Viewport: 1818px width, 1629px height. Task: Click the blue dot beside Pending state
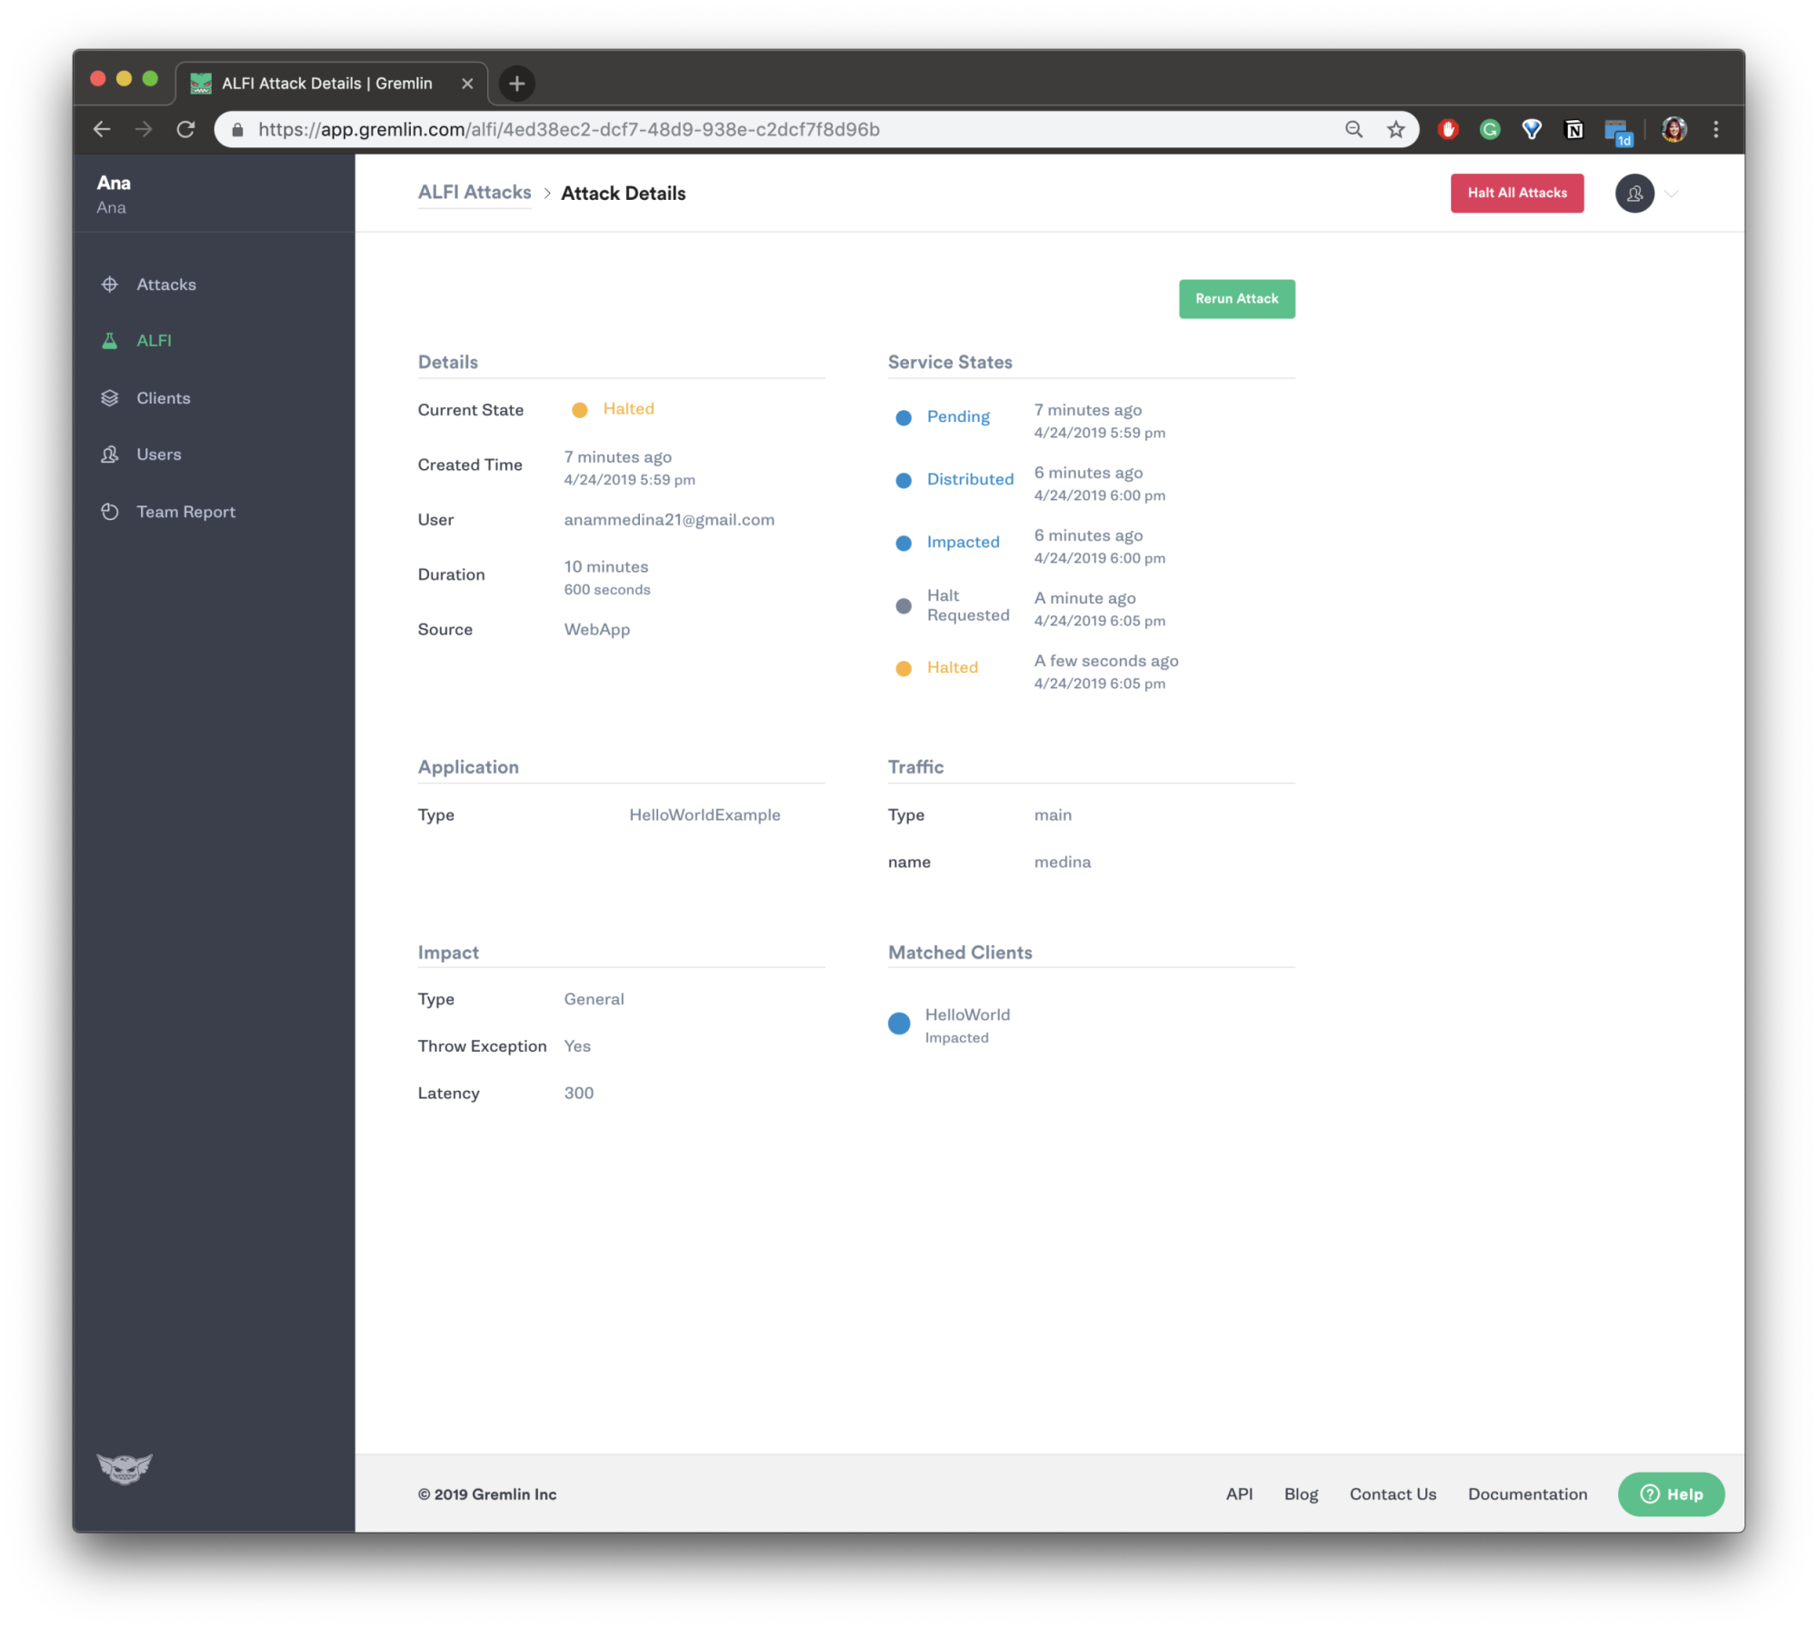[904, 417]
